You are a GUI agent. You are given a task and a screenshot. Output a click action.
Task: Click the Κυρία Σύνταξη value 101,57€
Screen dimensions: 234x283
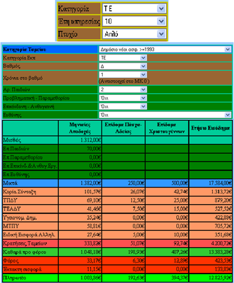tap(93, 192)
